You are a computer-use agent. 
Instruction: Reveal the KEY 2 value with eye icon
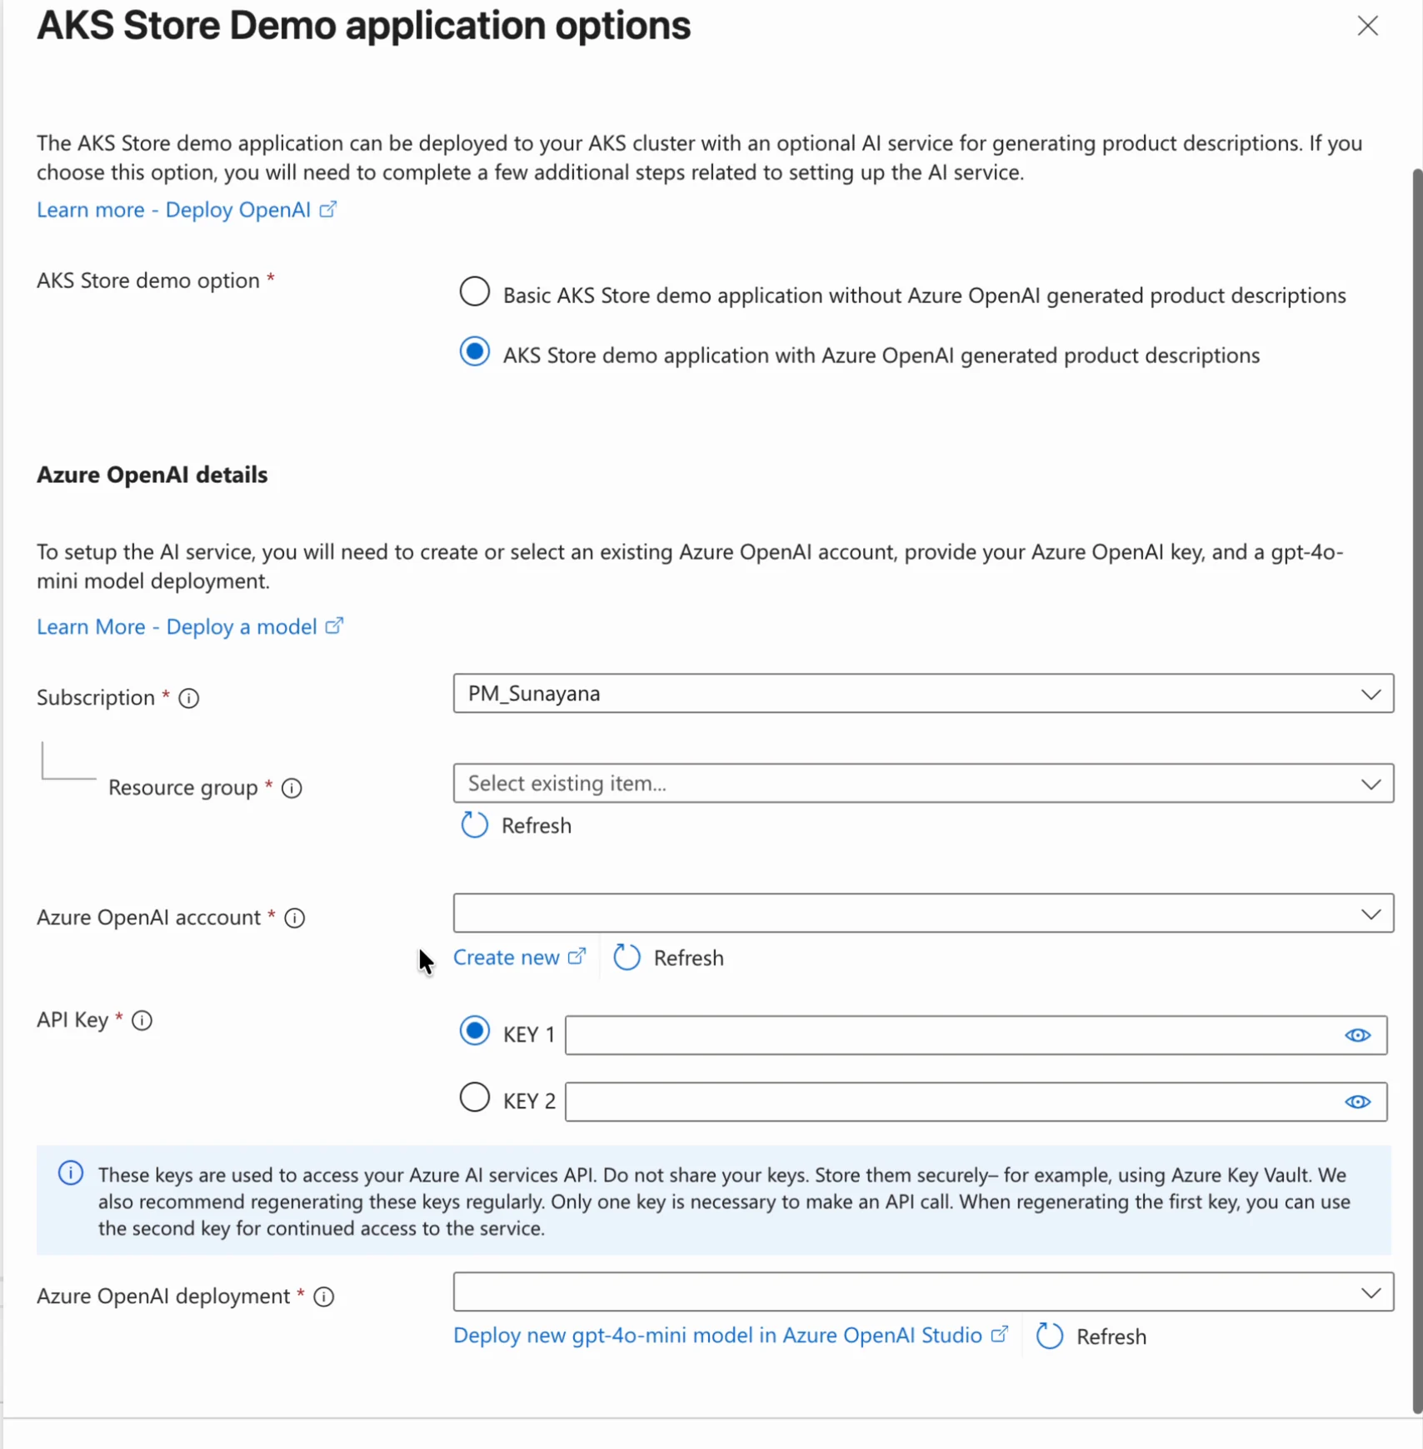pos(1357,1102)
